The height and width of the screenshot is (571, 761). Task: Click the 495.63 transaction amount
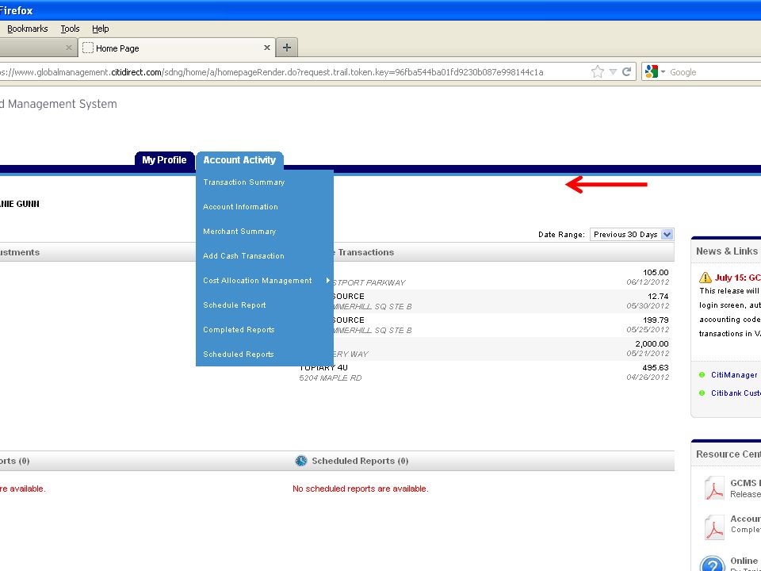[656, 367]
